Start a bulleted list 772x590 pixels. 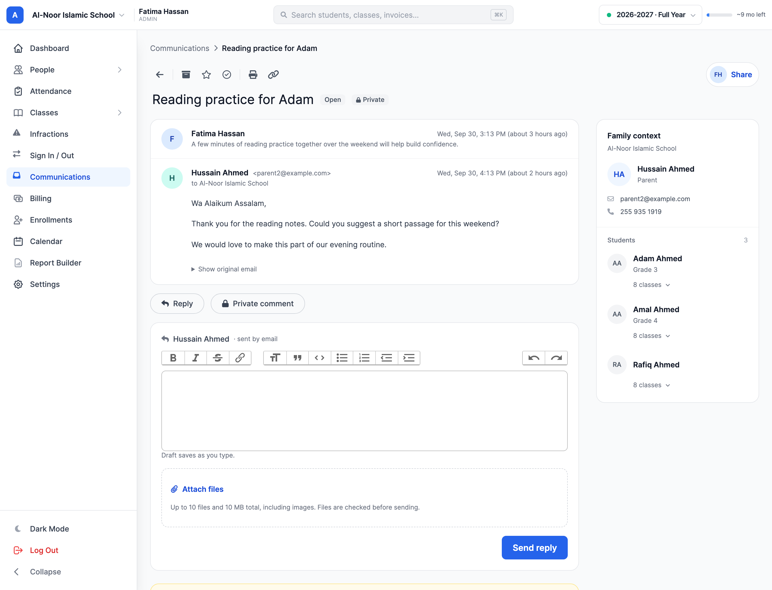click(x=342, y=358)
